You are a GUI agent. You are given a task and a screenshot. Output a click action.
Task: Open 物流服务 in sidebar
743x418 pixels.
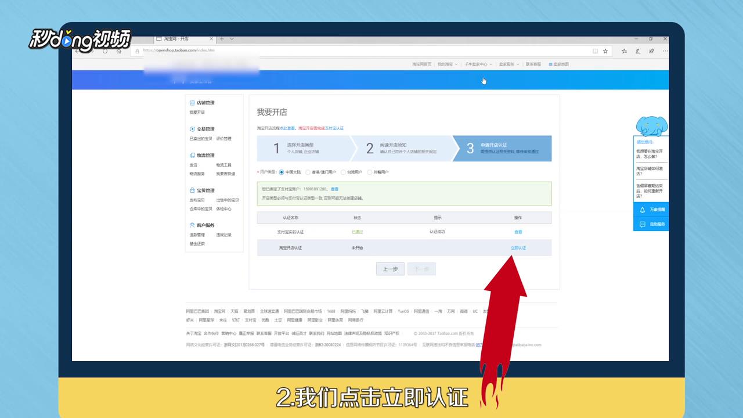197,174
